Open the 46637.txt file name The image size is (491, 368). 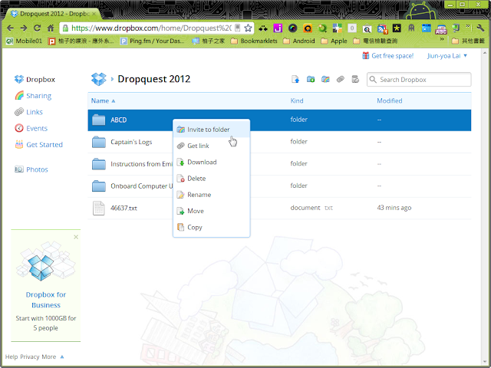coord(124,208)
